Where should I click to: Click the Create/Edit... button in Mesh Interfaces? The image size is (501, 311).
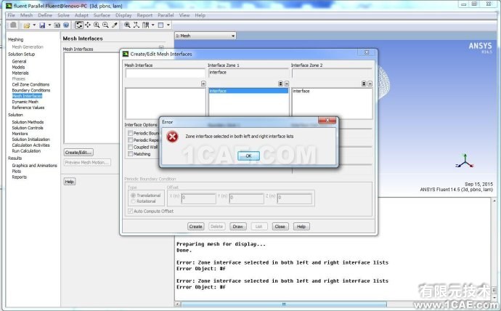pos(78,153)
